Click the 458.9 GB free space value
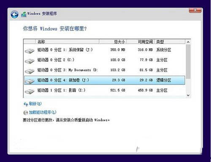Screen dimensions: 211x162 145,90
